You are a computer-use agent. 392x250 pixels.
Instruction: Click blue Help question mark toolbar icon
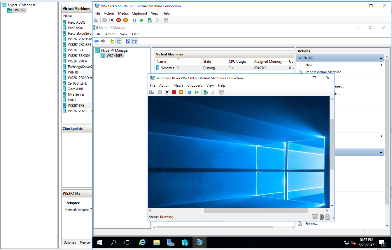pos(128,41)
